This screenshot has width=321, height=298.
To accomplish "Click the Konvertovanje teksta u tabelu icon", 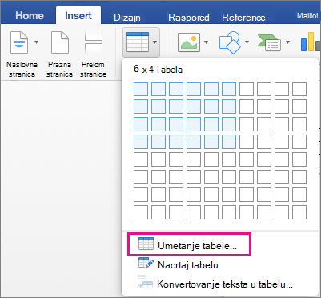I will click(x=145, y=282).
